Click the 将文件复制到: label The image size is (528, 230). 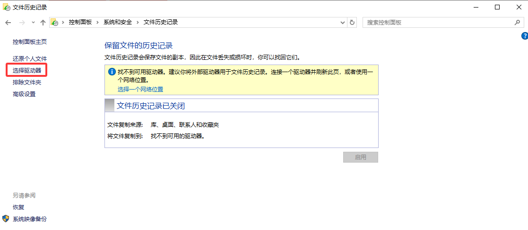tap(125, 136)
